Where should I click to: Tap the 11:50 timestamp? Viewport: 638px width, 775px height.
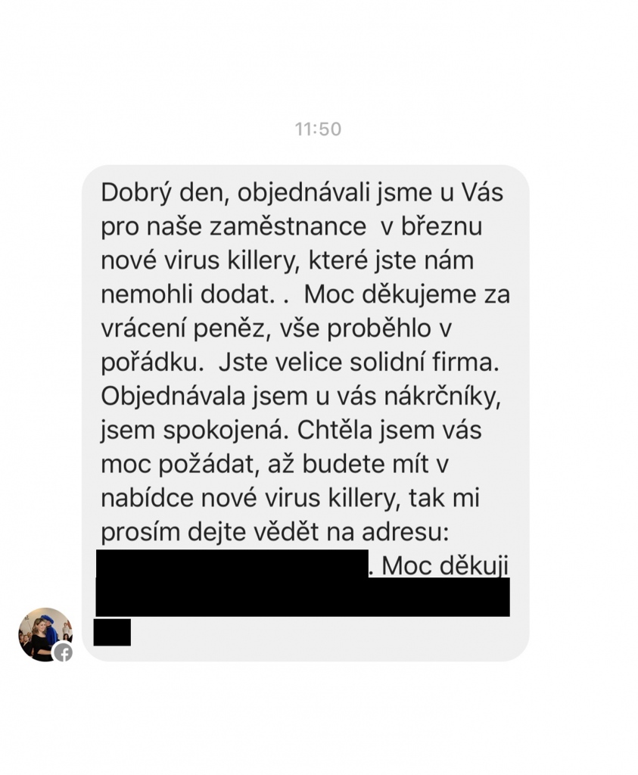[x=319, y=129]
